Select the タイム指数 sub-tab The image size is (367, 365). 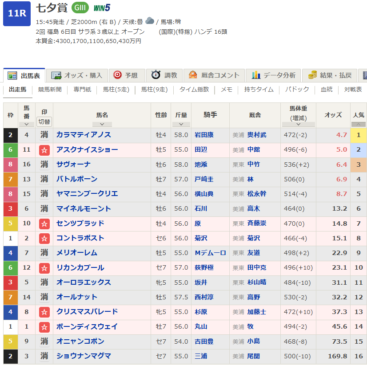tap(194, 90)
